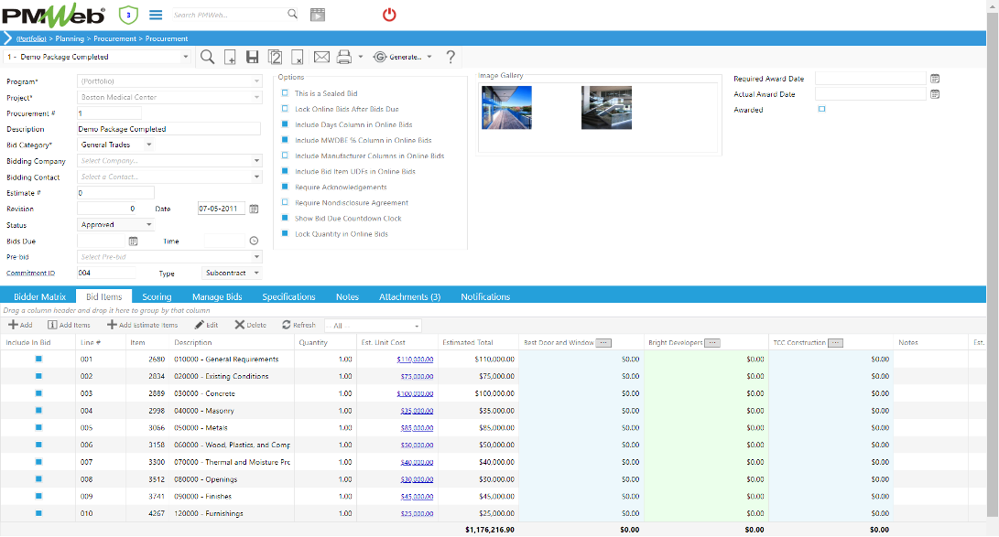Open the record selector dropdown 'Demo Package Completed'

(97, 57)
